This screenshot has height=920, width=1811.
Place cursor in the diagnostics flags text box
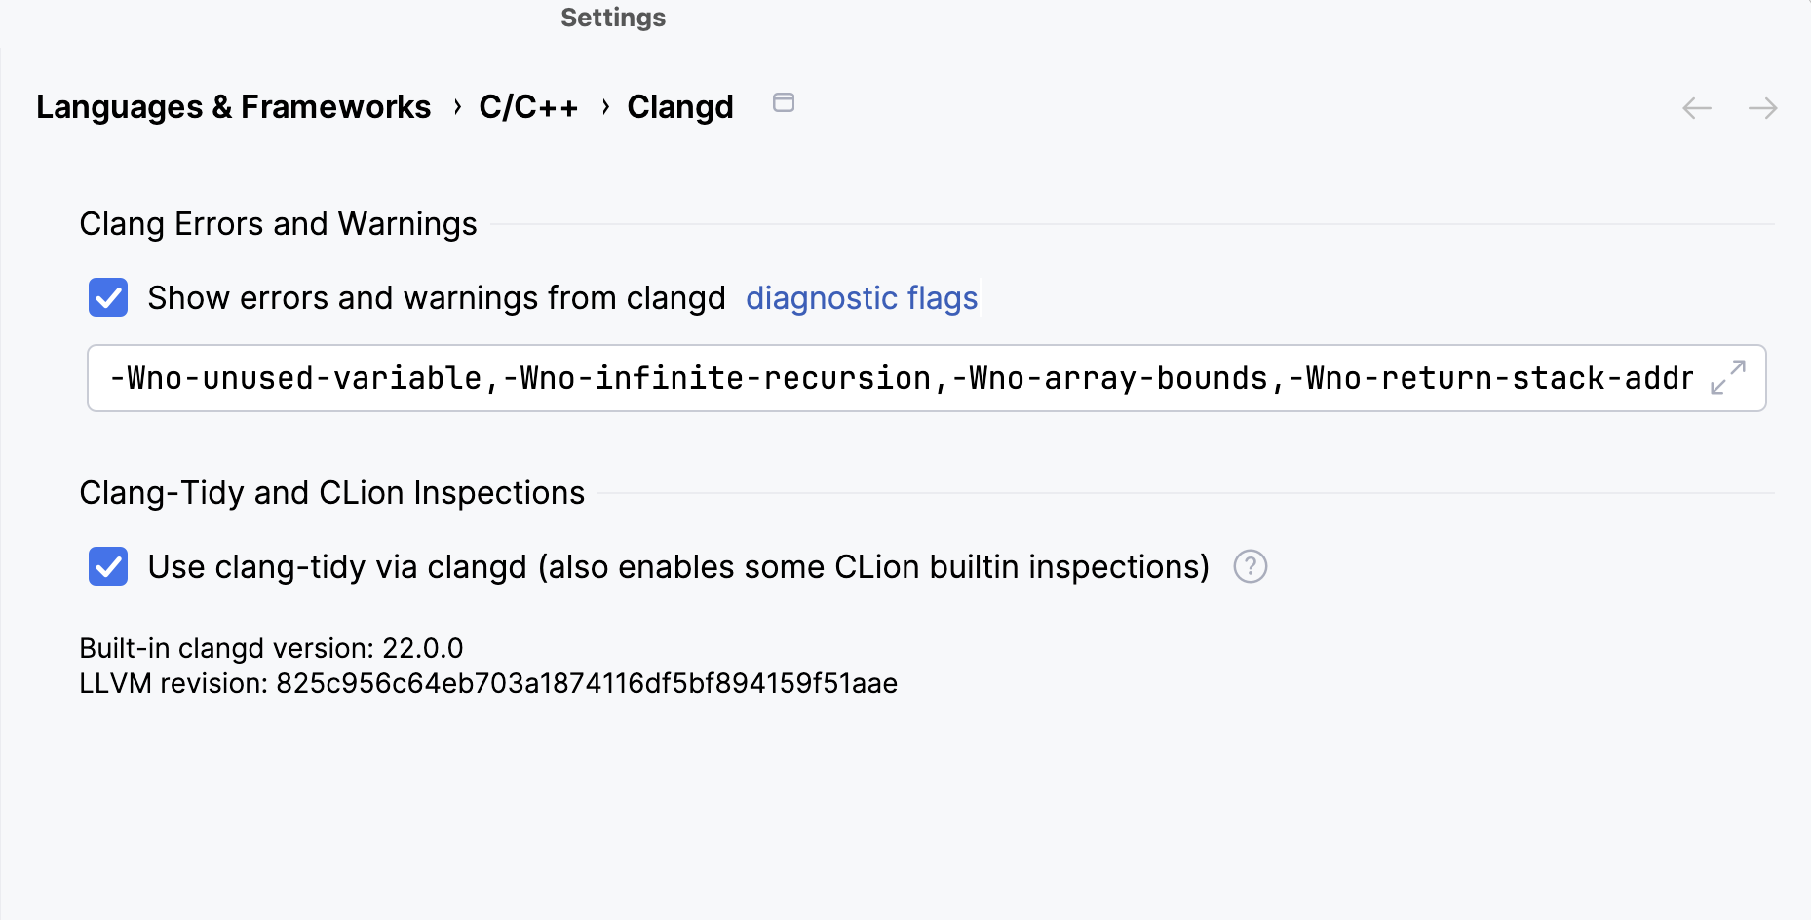(877, 378)
